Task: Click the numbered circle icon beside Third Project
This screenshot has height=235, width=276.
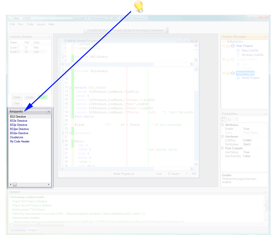Action: pos(232,73)
